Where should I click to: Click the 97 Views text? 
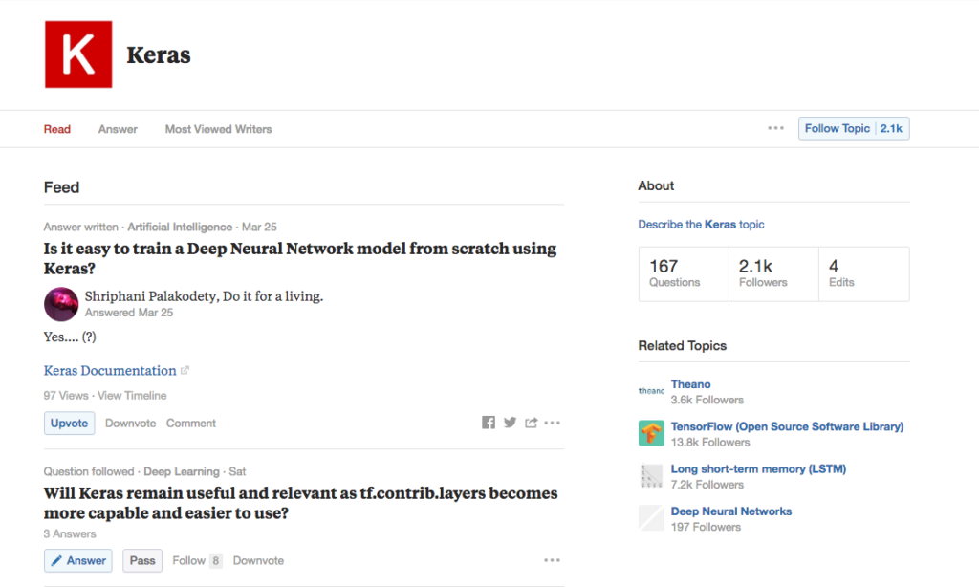[x=66, y=395]
